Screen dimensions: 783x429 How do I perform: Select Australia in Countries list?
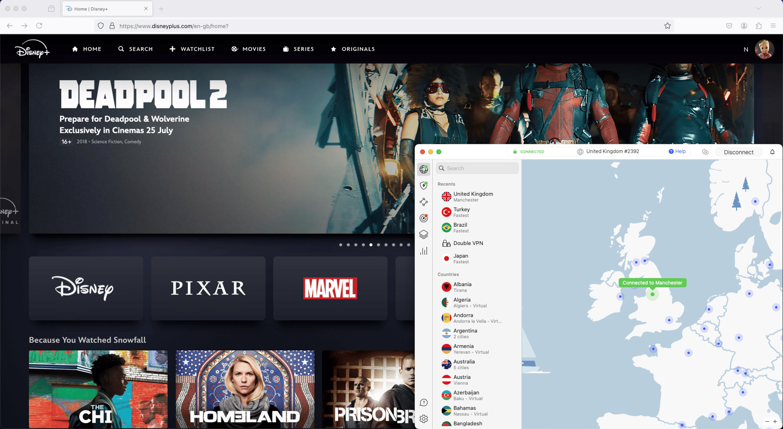477,364
